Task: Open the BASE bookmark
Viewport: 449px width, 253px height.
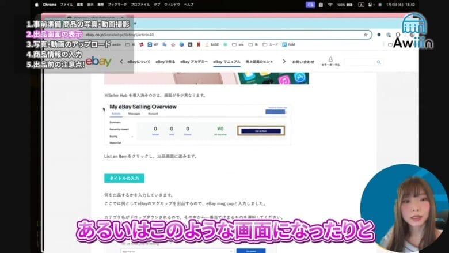Action: point(212,44)
